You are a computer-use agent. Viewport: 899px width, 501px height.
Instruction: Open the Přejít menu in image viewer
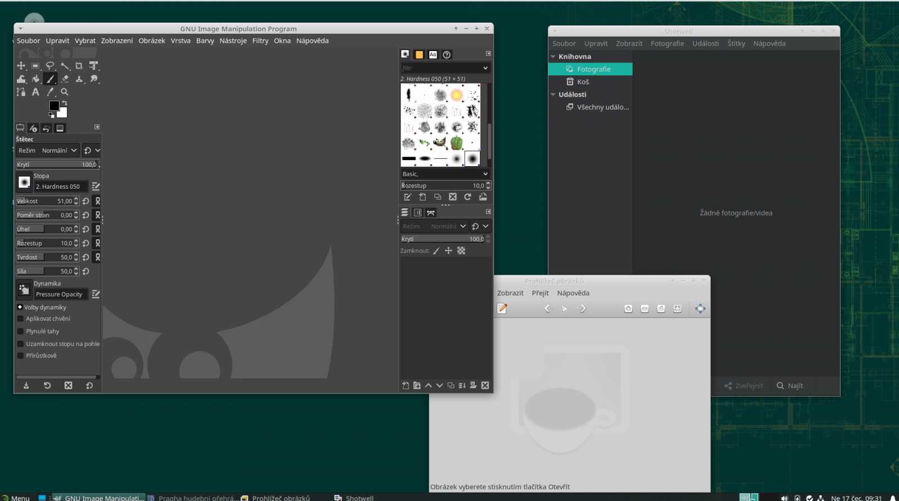tap(540, 293)
